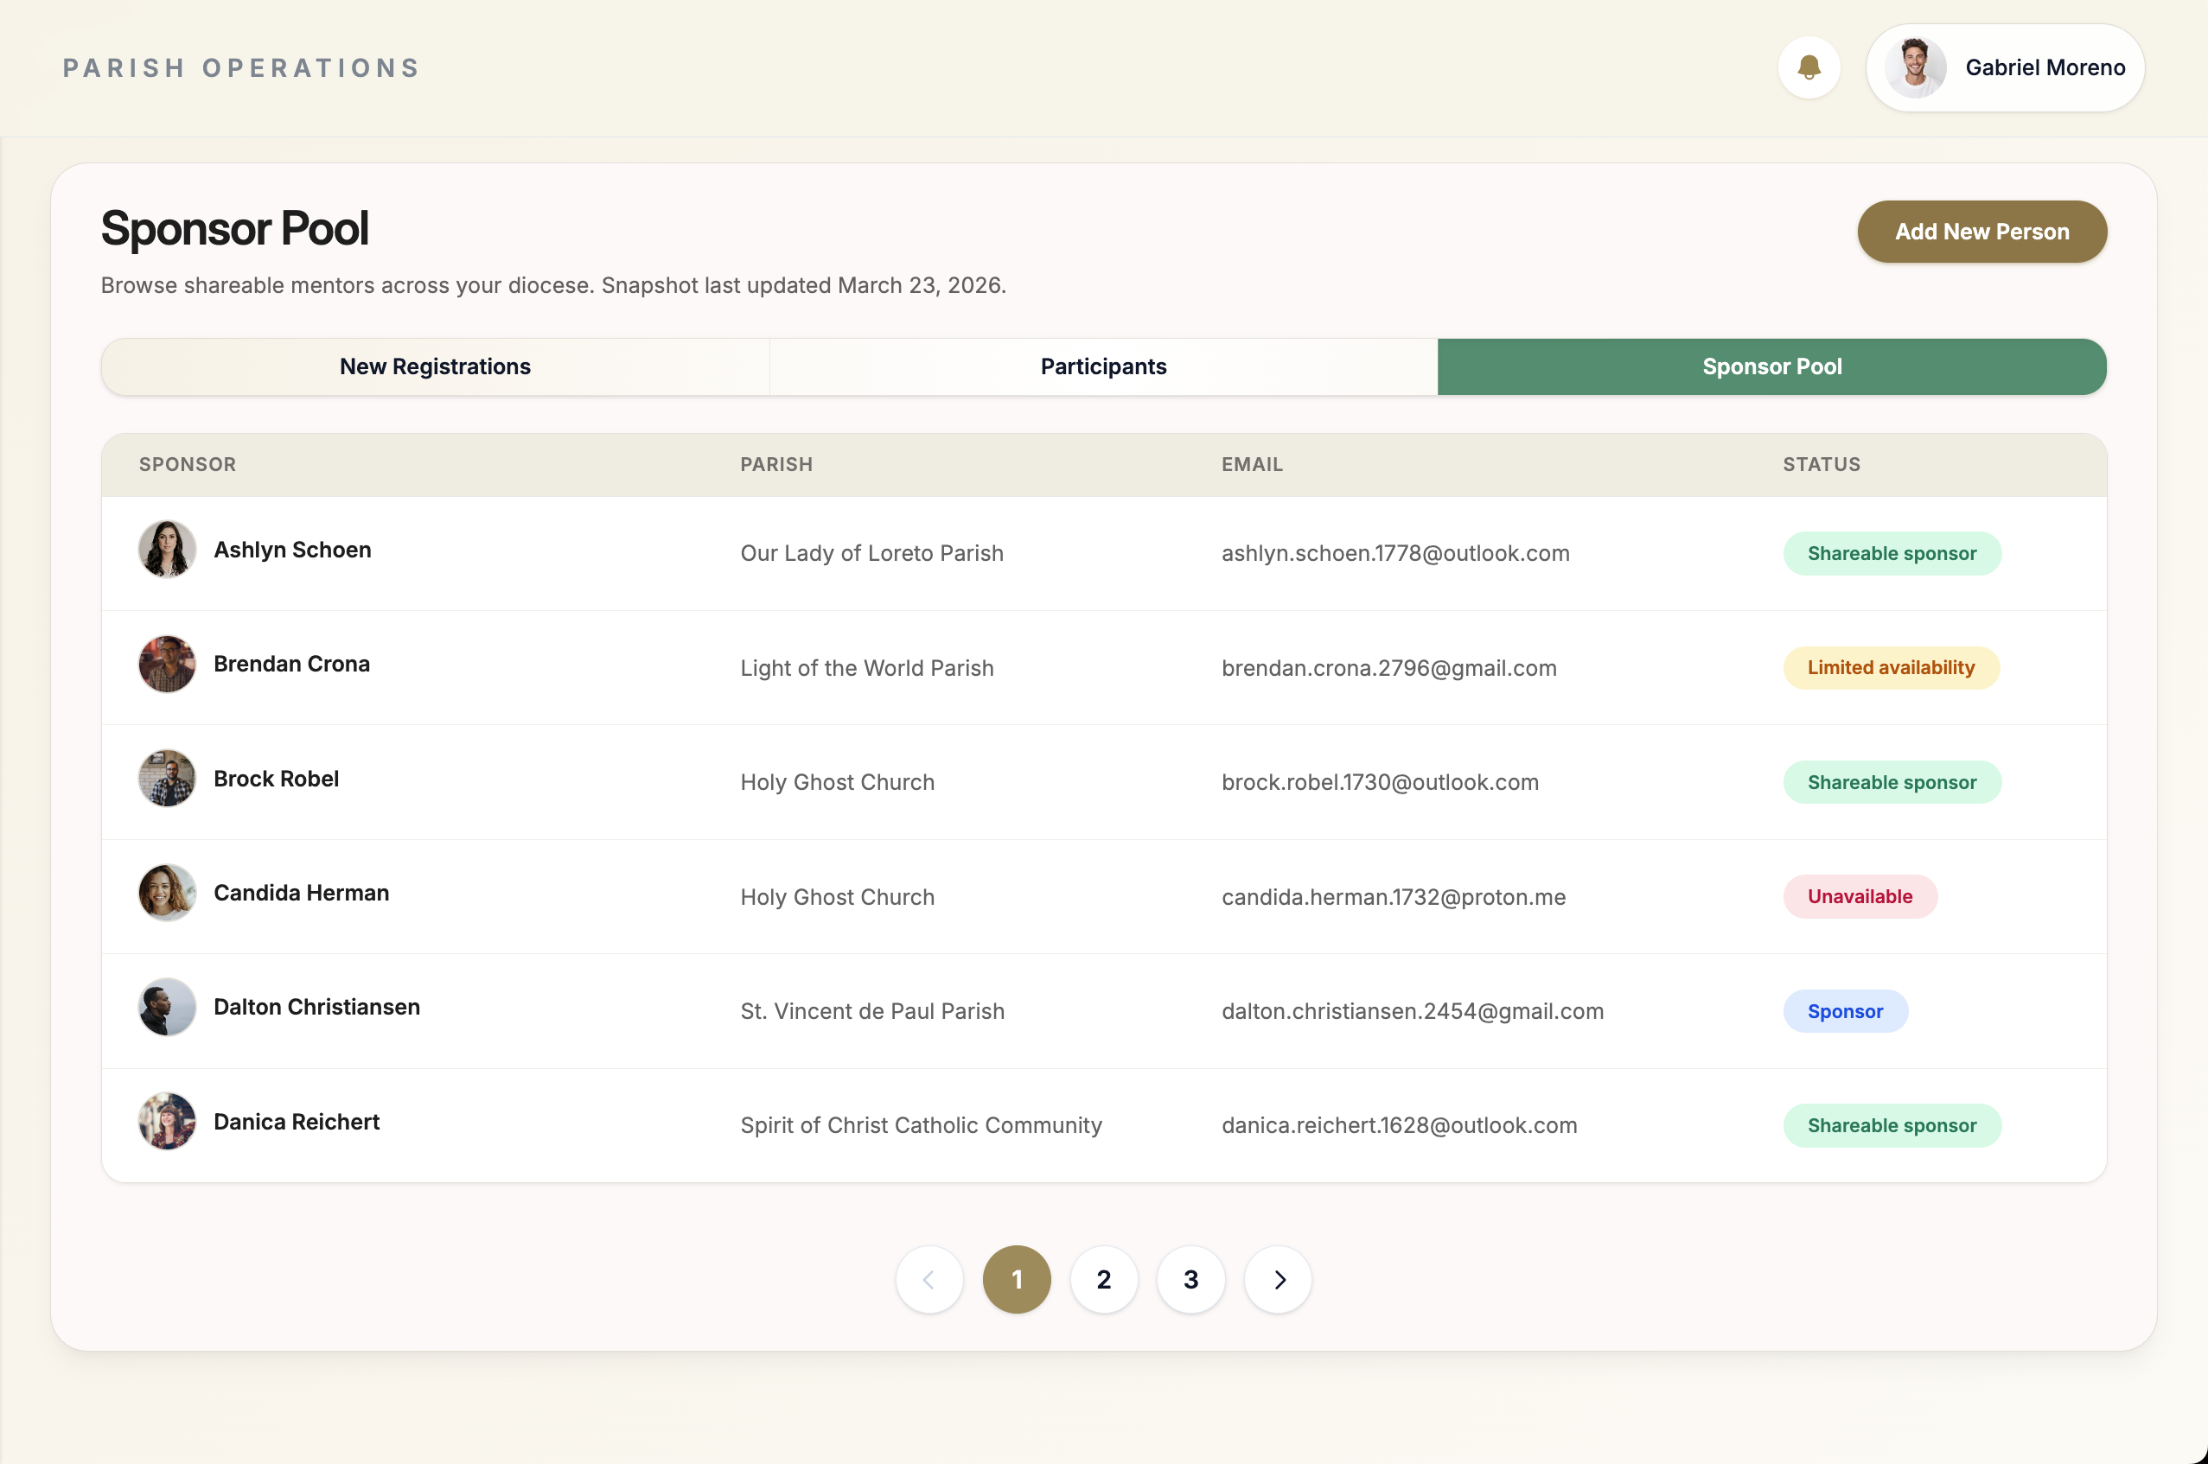Click the Parish Operations header logo text
This screenshot has width=2208, height=1464.
(x=241, y=68)
